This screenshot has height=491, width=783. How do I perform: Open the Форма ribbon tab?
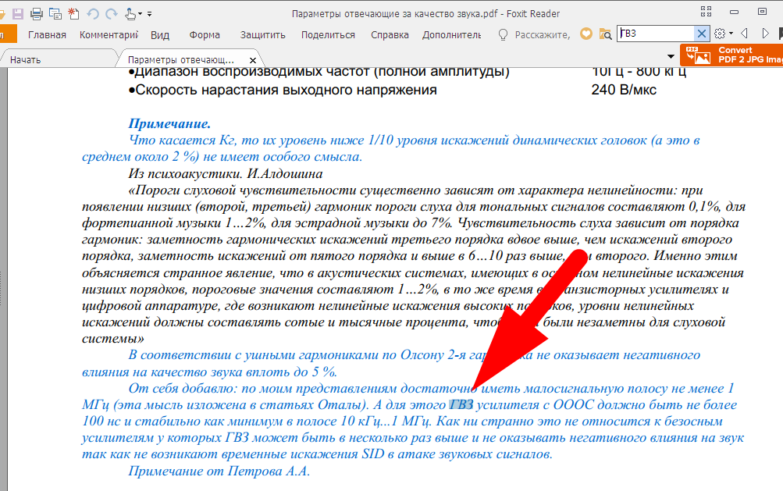tap(205, 35)
